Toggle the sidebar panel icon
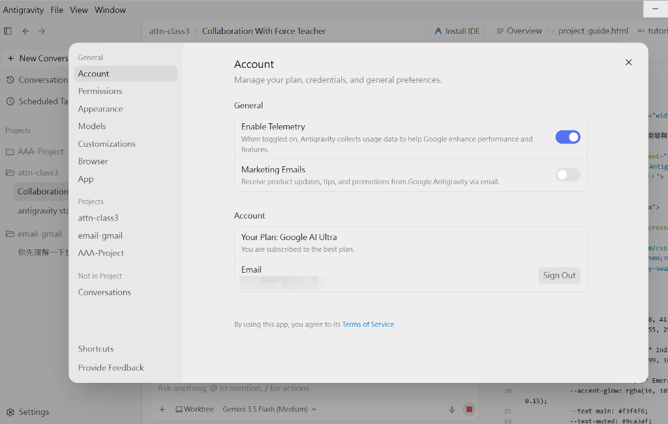Image resolution: width=668 pixels, height=424 pixels. 8,31
